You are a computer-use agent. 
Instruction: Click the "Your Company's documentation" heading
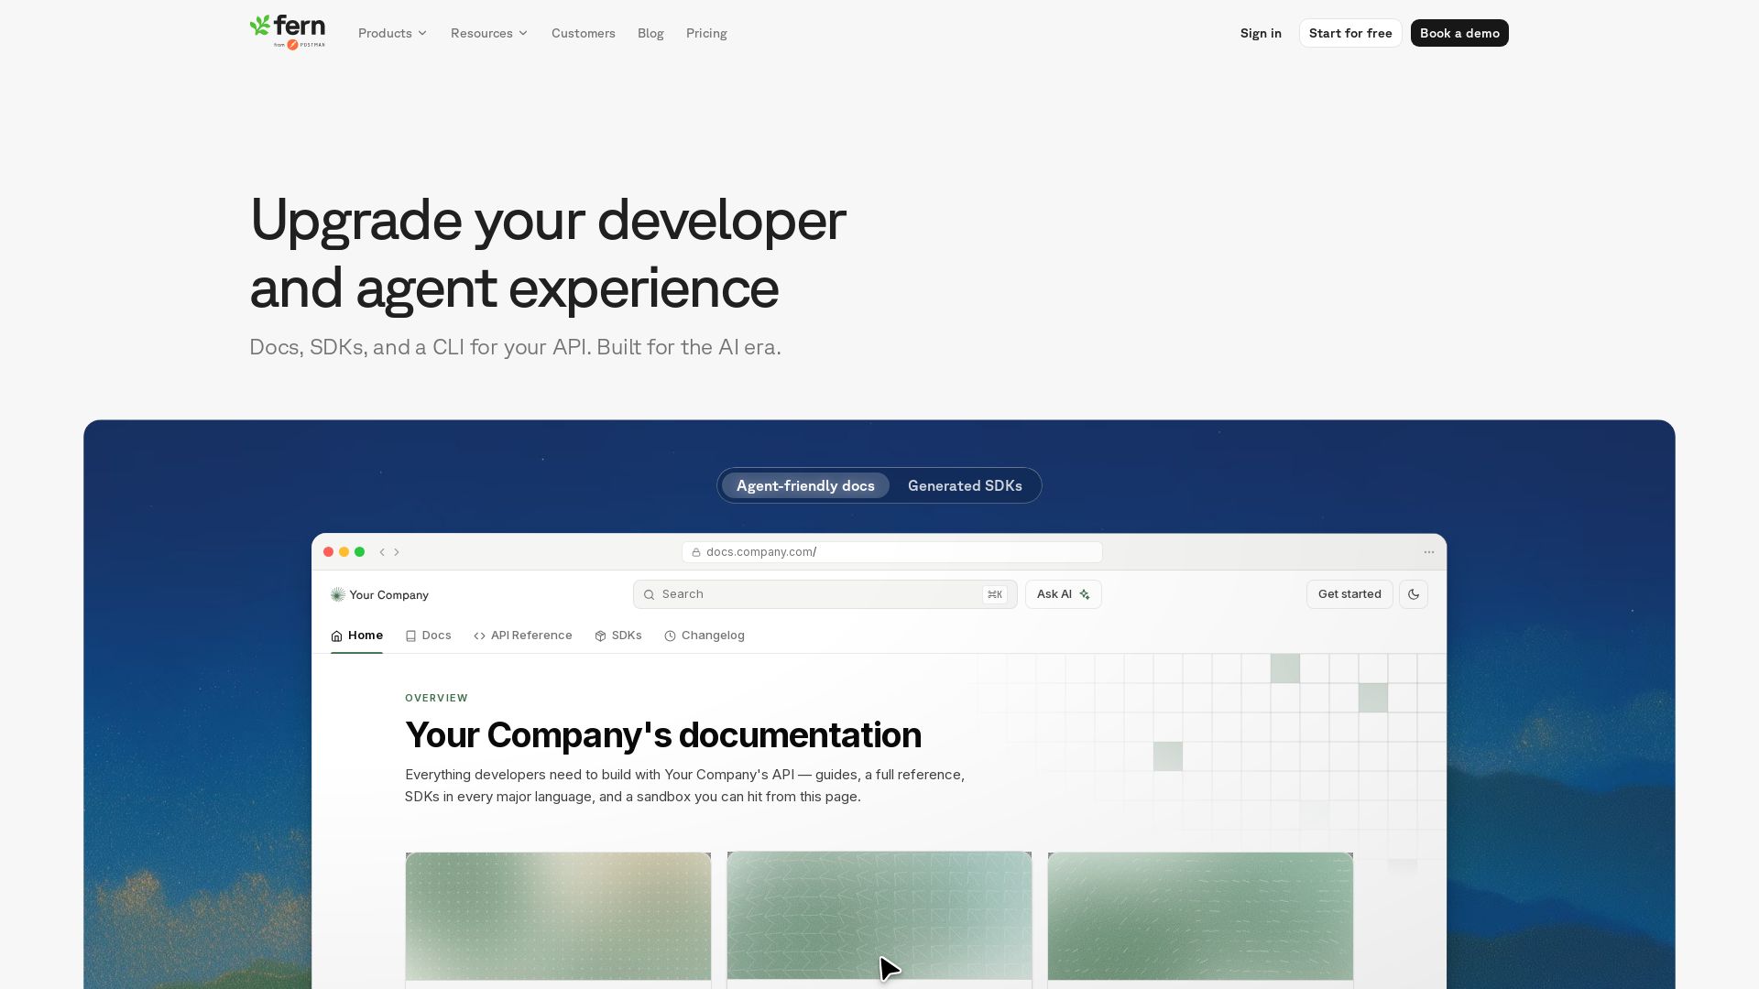tap(663, 735)
